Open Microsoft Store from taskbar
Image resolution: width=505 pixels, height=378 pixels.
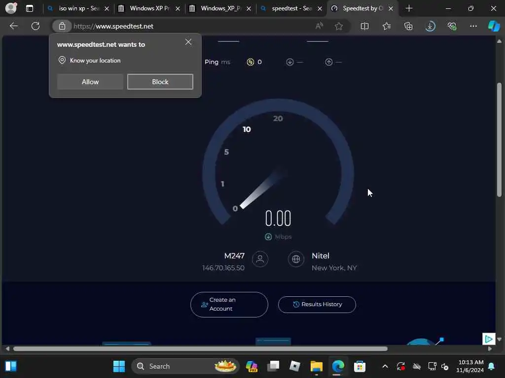pos(360,366)
